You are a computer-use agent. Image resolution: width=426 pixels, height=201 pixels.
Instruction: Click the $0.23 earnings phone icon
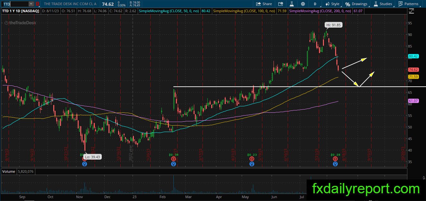point(252,159)
